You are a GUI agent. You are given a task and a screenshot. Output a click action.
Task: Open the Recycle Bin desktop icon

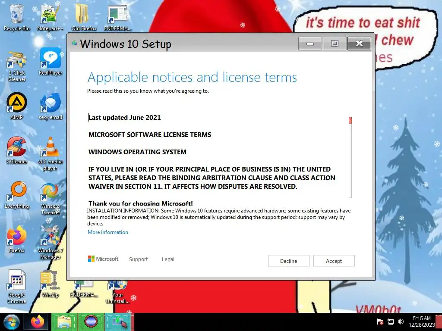[x=17, y=17]
